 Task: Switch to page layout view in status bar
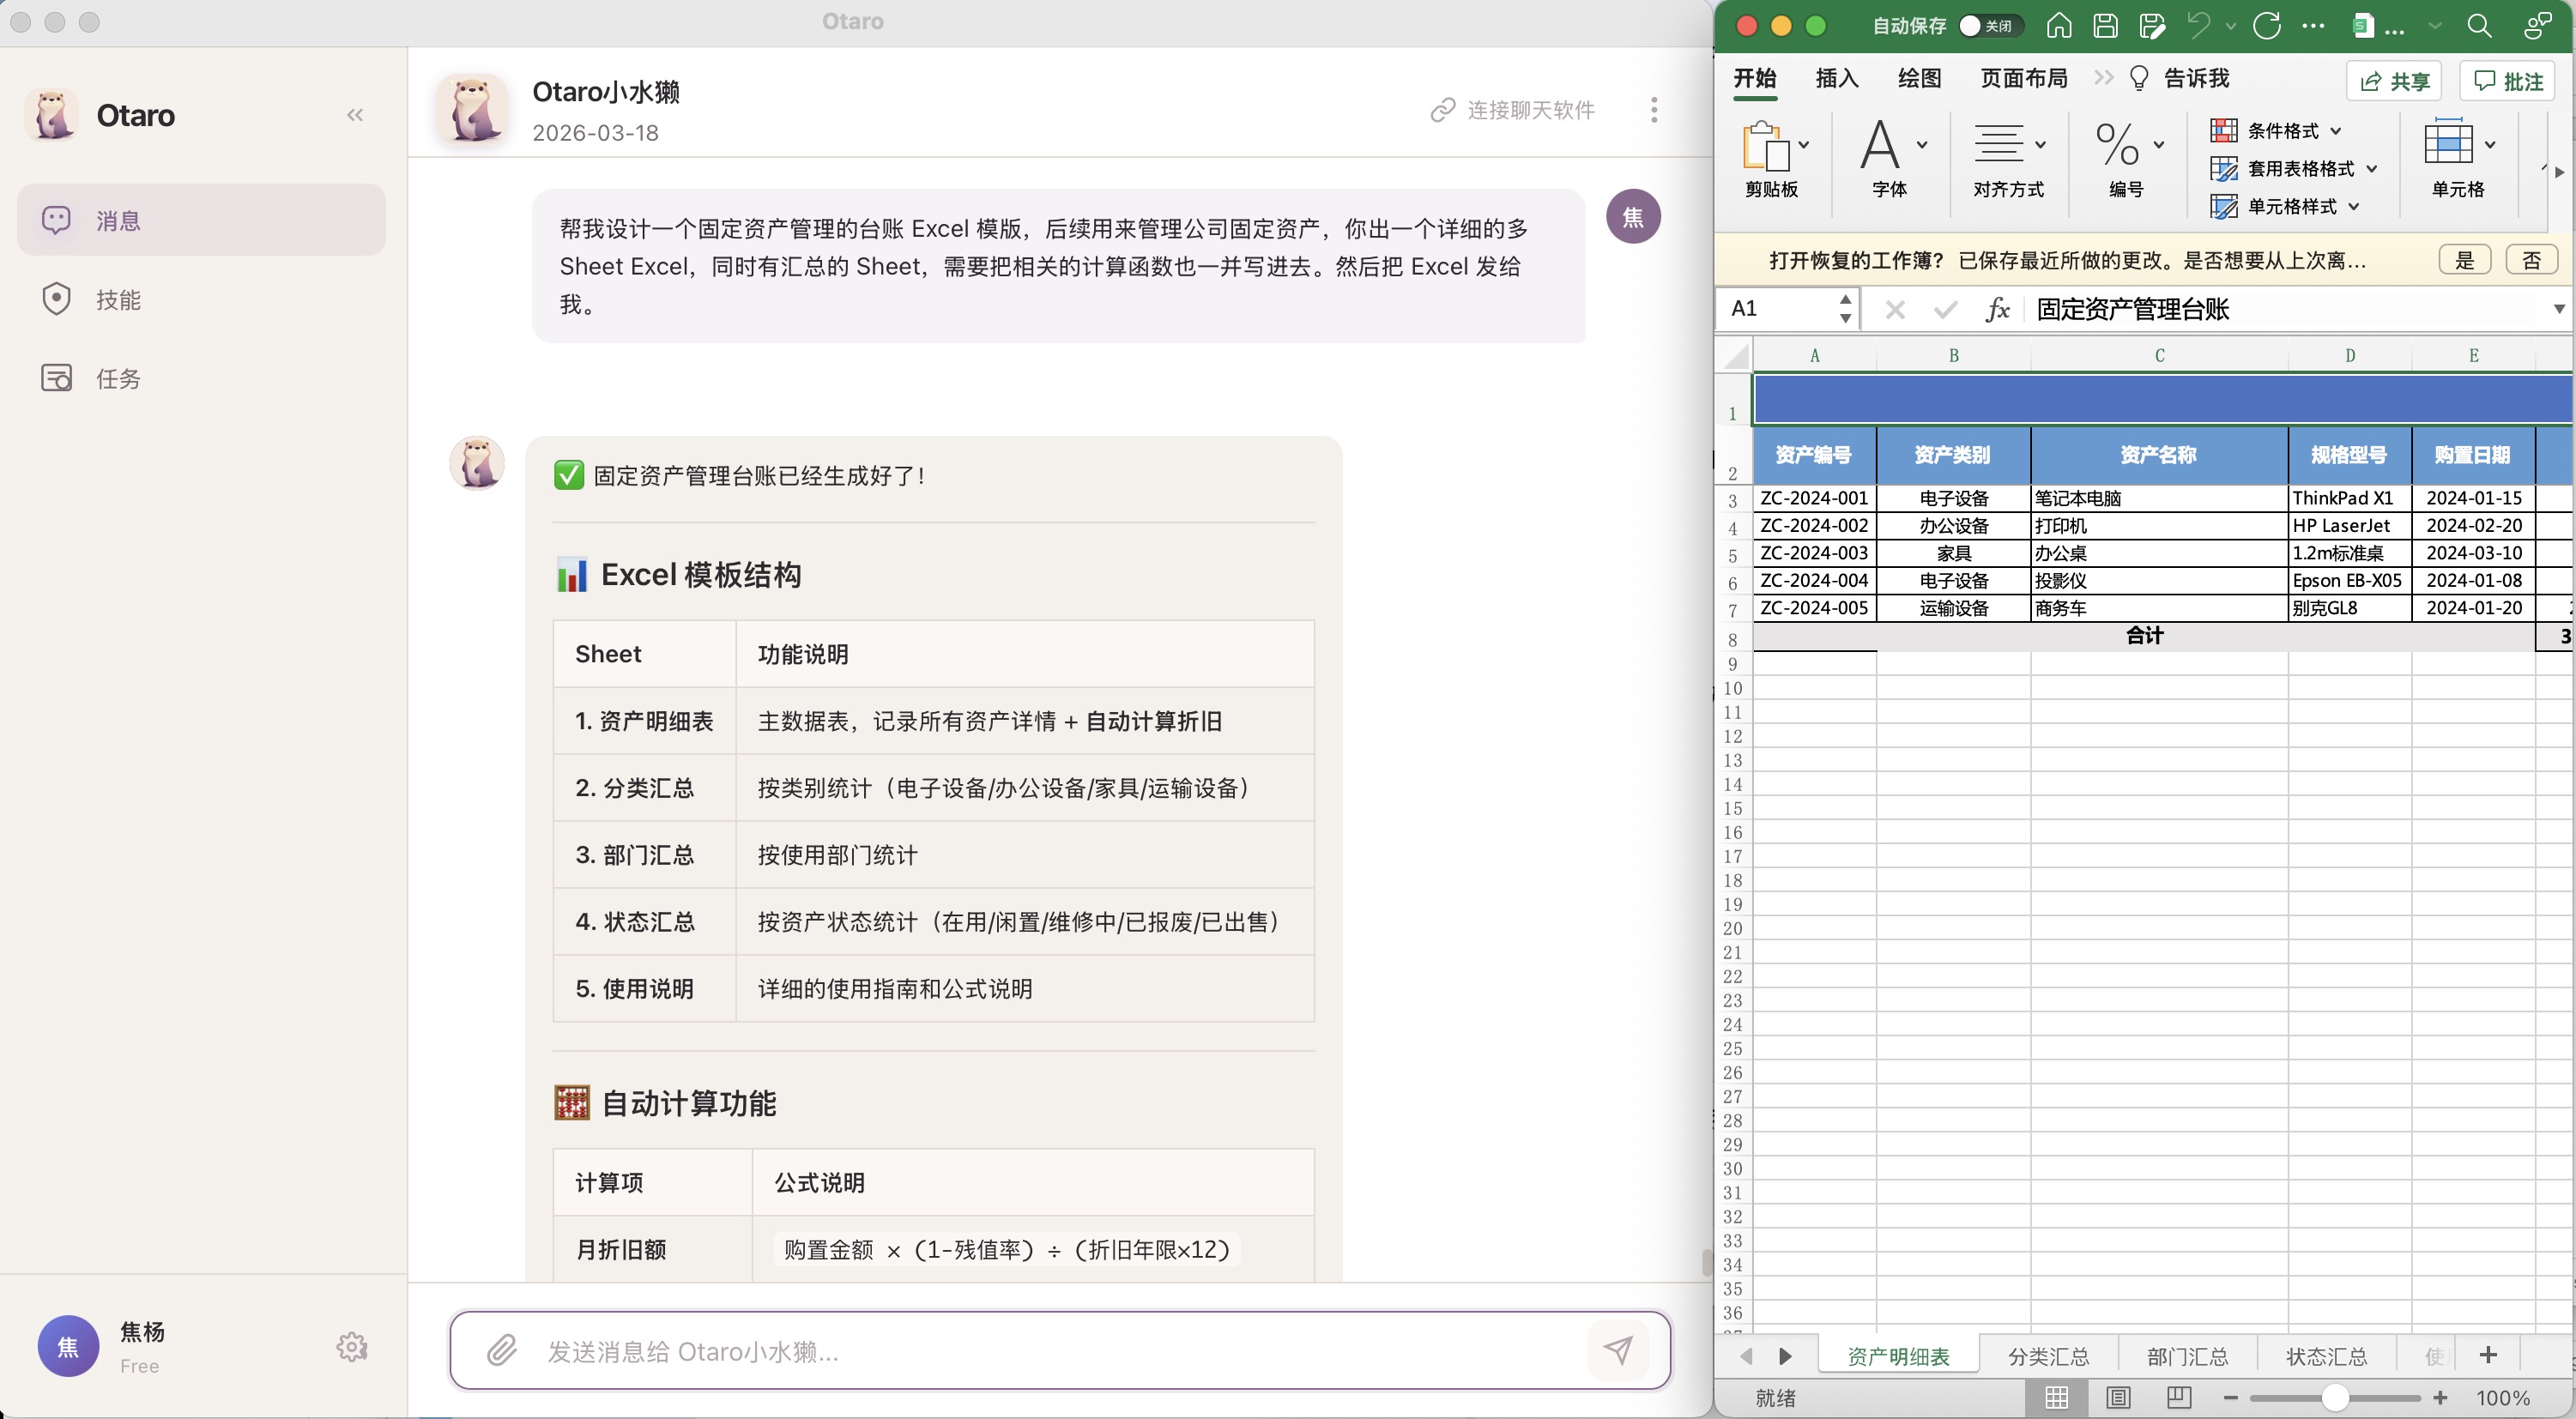coord(2118,1397)
